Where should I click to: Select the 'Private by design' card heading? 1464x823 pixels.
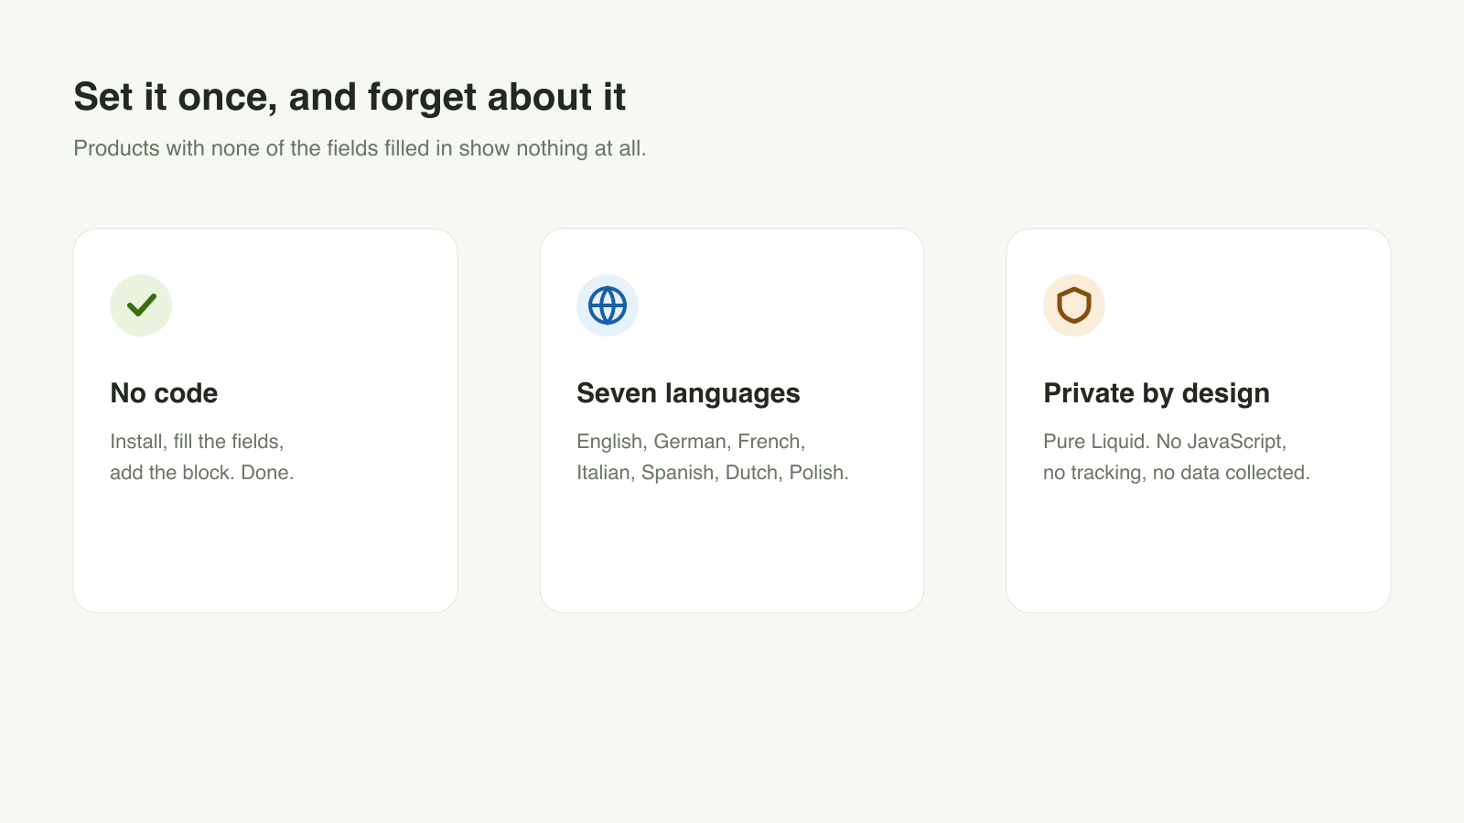1157,393
